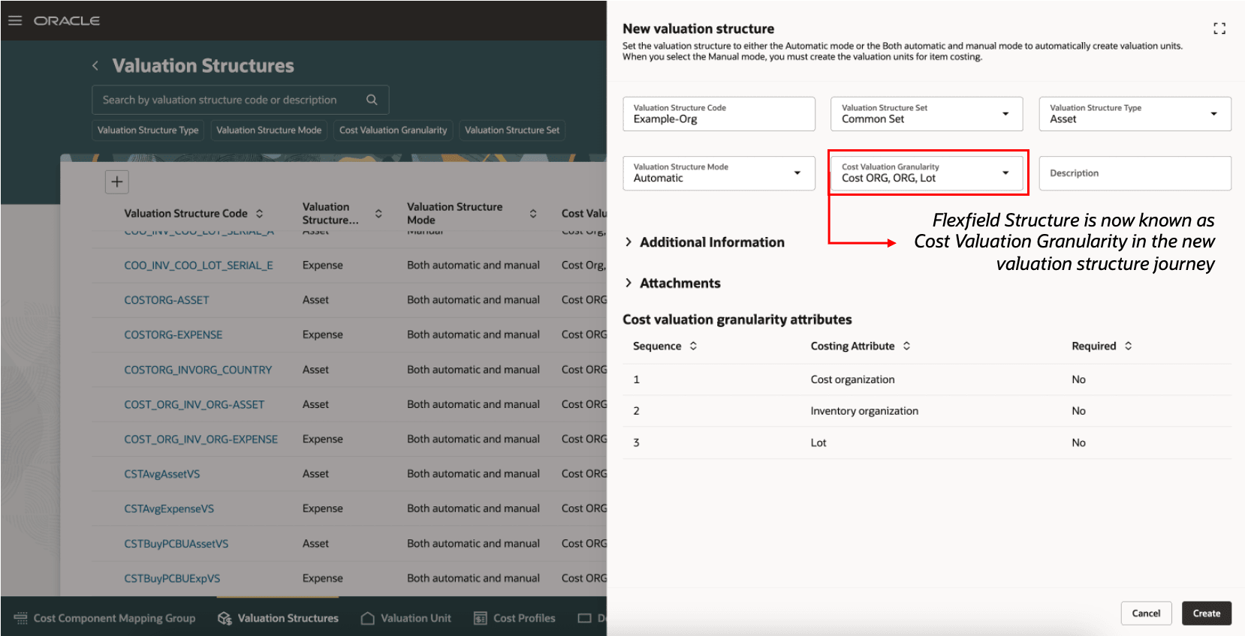Click the Cost Profiles tab icon

coord(481,618)
